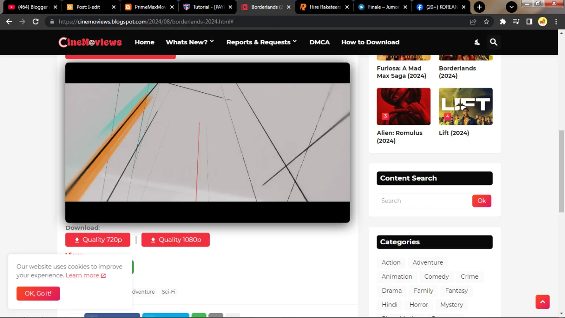Close the (464) Blogger YouTube tab
The image size is (565, 318).
click(56, 7)
